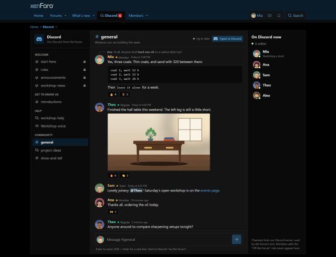This screenshot has width=336, height=257.
Task: Click the coat wait times code block
Action: tap(175, 74)
